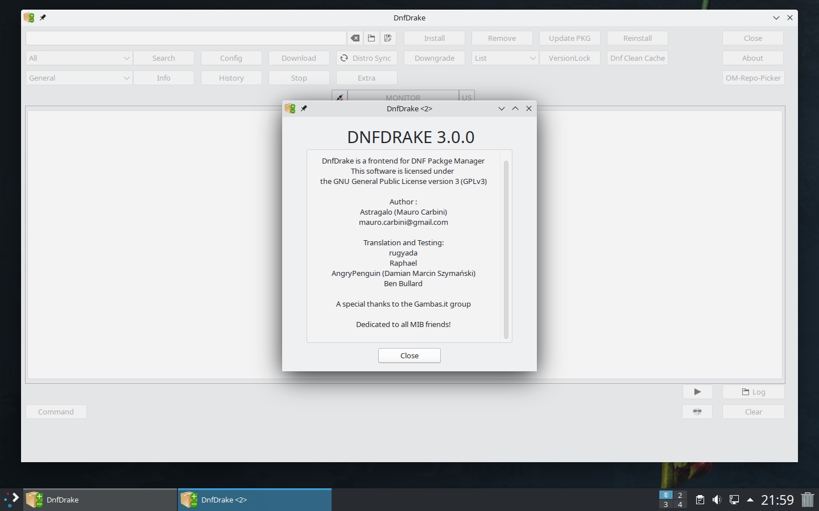The height and width of the screenshot is (511, 819).
Task: Click the Stop button
Action: click(x=299, y=78)
